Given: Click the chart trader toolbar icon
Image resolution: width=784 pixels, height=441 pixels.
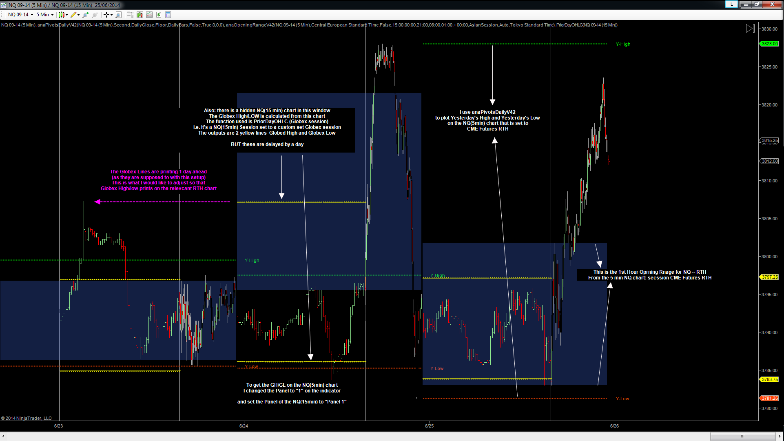Looking at the screenshot, I should tap(130, 15).
